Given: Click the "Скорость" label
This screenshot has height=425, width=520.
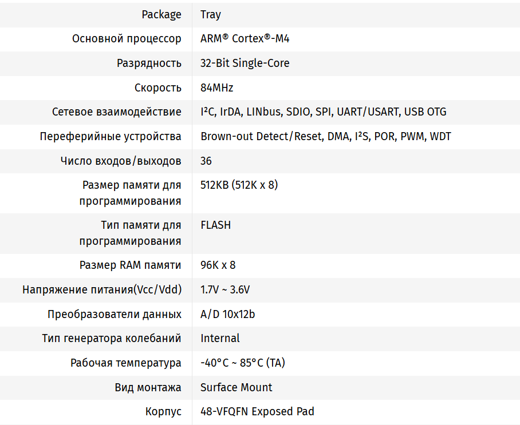Looking at the screenshot, I should [158, 88].
